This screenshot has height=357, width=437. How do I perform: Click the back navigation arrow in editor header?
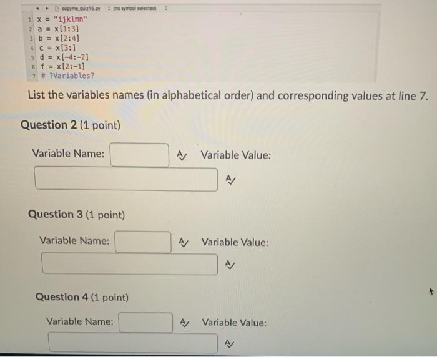click(x=37, y=9)
